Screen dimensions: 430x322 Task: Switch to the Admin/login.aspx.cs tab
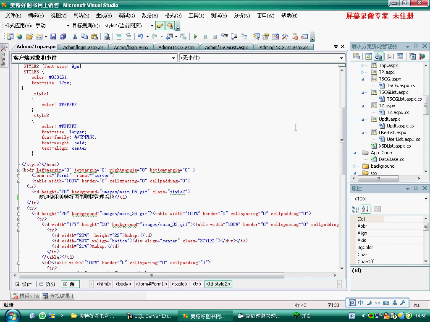83,47
